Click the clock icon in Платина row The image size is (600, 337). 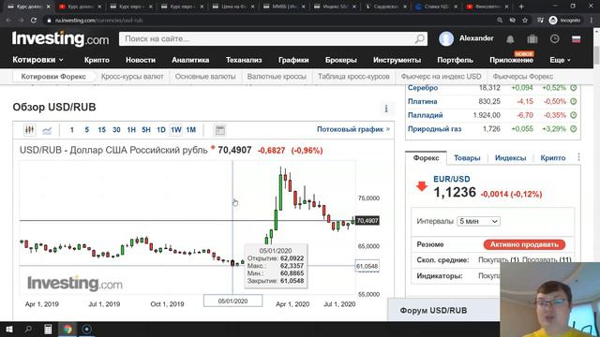[x=573, y=102]
